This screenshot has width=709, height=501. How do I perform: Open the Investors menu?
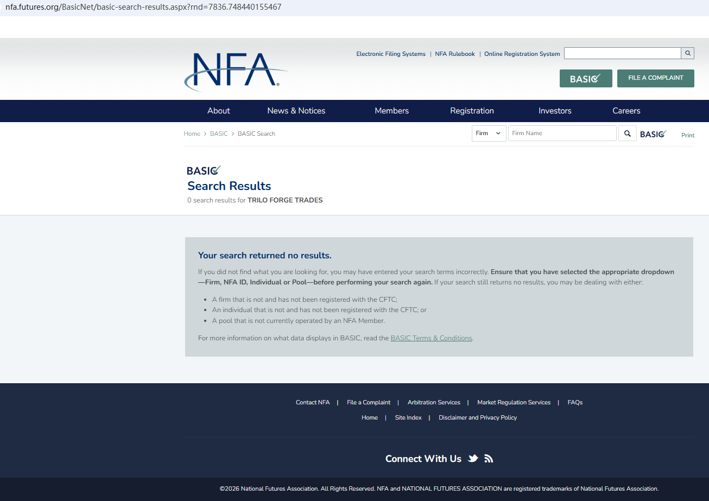click(555, 111)
